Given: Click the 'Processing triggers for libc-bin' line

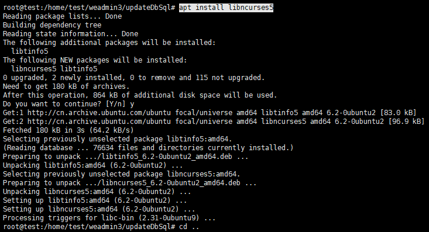Looking at the screenshot, I should tap(109, 218).
